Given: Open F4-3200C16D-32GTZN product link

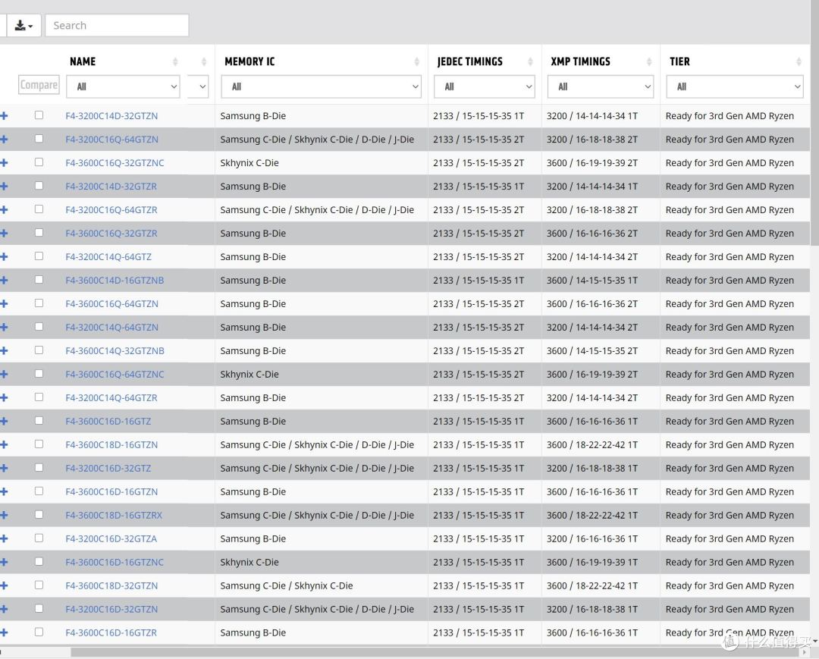Looking at the screenshot, I should point(111,610).
